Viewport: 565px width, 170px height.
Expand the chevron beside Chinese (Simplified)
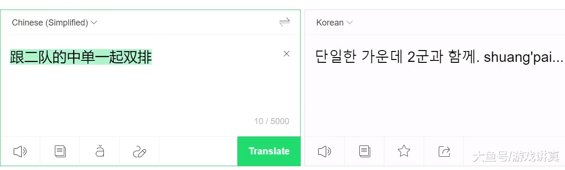point(94,23)
